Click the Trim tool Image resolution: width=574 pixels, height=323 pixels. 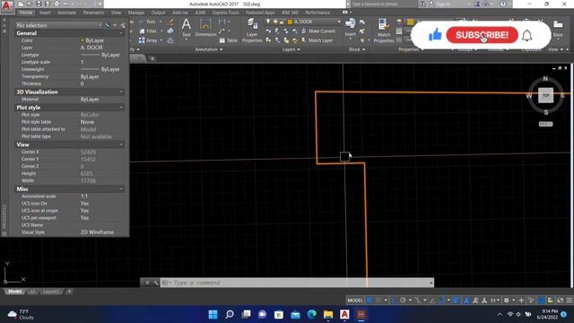point(148,22)
